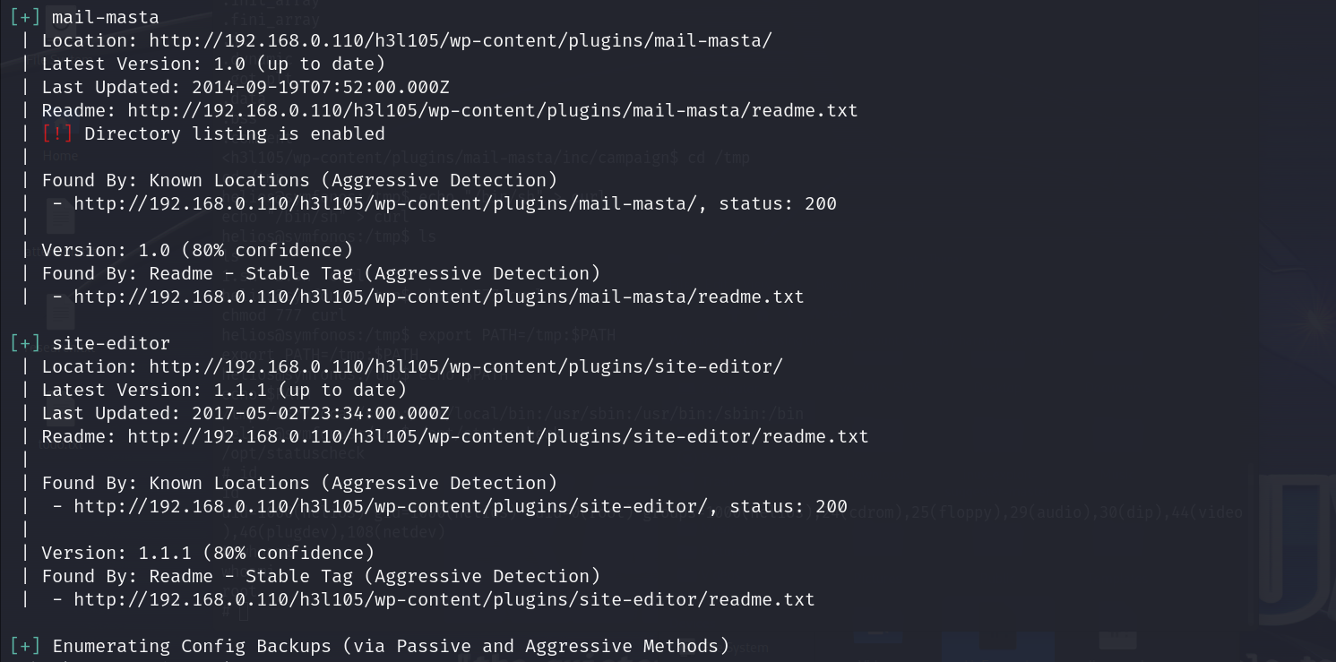The height and width of the screenshot is (662, 1336).
Task: Open site-editor readme.txt link on Readme line
Action: tap(498, 436)
